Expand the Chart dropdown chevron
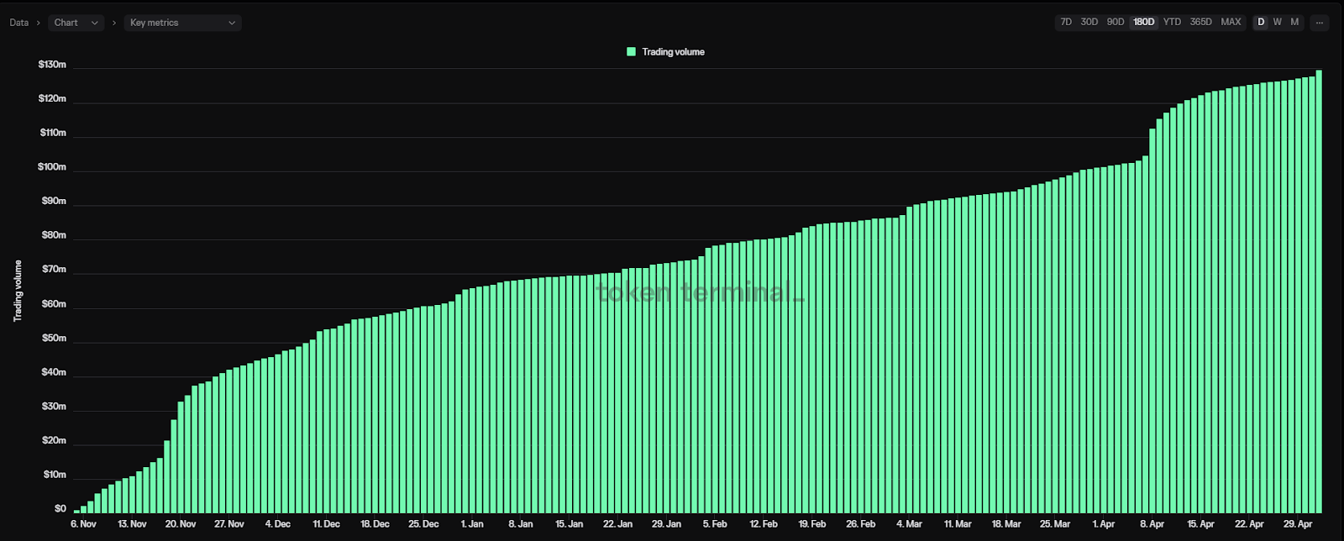Viewport: 1344px width, 541px height. (94, 23)
